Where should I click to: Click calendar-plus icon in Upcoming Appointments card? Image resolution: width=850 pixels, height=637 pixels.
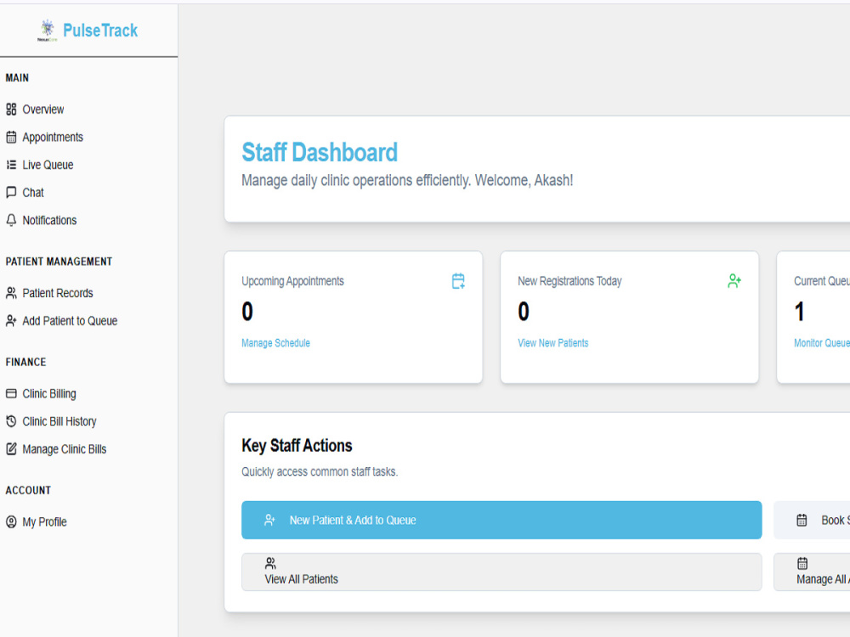point(459,281)
